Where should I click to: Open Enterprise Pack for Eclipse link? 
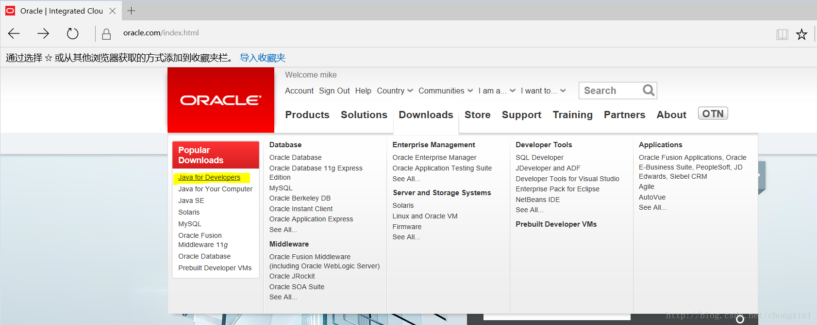pyautogui.click(x=557, y=189)
